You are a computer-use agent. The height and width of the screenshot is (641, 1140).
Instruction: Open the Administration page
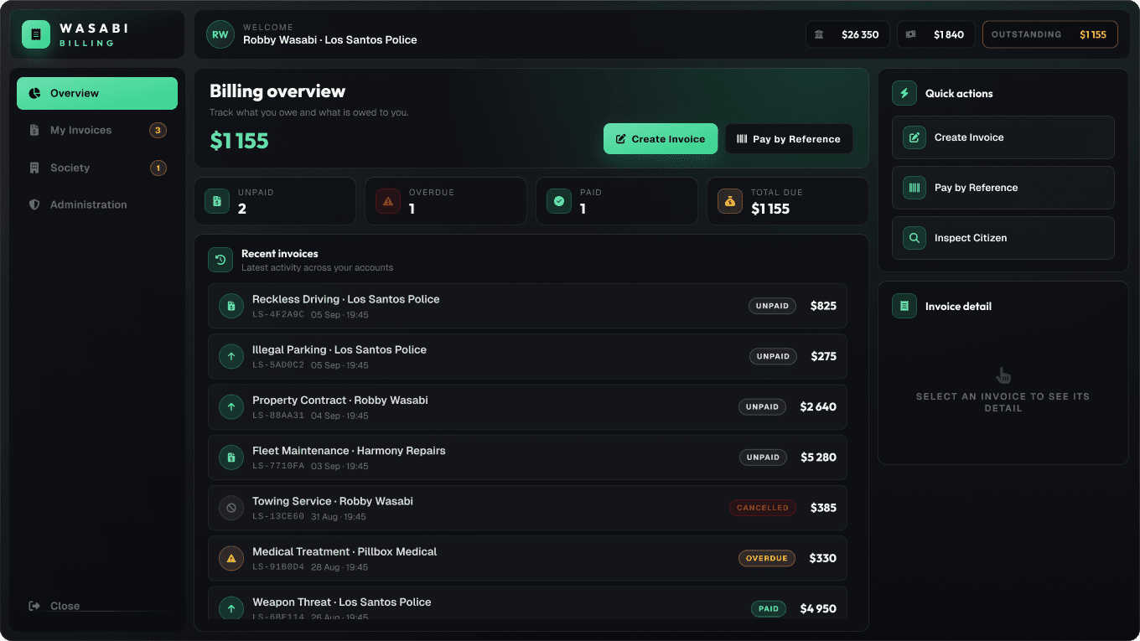(x=97, y=204)
